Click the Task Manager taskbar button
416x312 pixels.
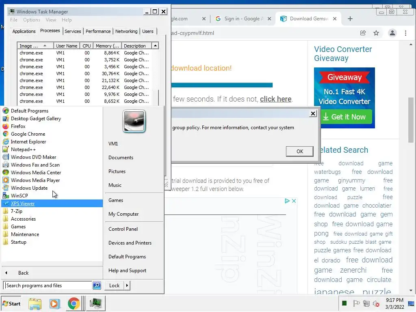click(x=95, y=303)
